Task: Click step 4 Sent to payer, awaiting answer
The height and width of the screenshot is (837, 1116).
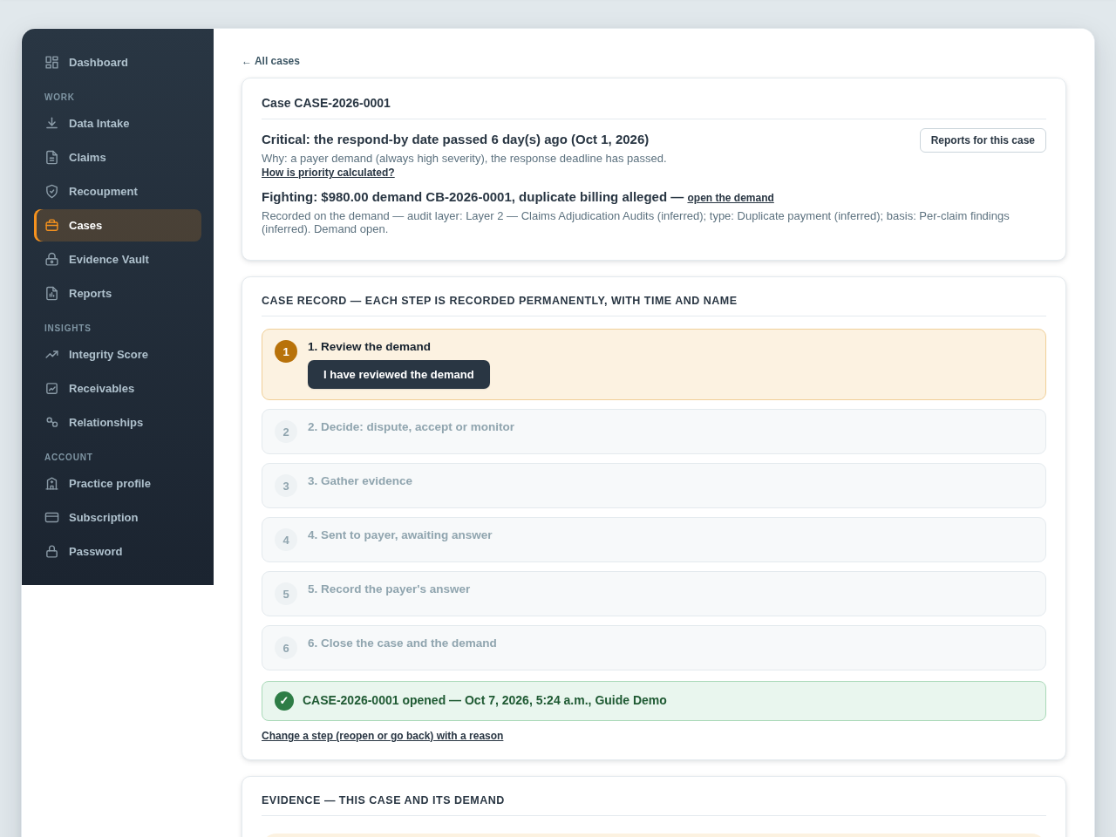Action: [x=654, y=540]
